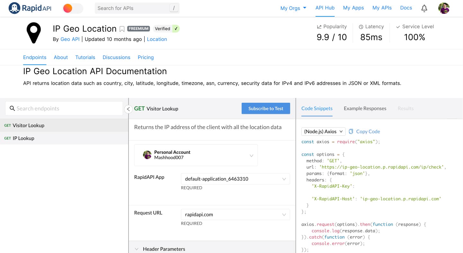463x253 pixels.
Task: Click the 9.9 / 10 popularity value
Action: click(x=332, y=37)
